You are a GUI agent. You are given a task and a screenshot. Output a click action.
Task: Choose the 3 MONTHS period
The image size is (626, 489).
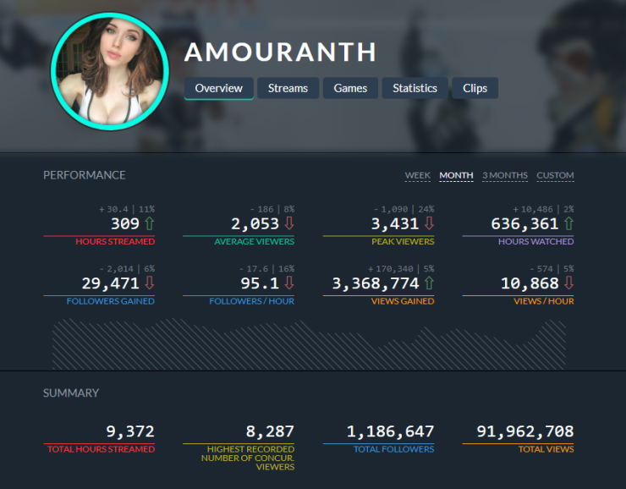pyautogui.click(x=505, y=176)
